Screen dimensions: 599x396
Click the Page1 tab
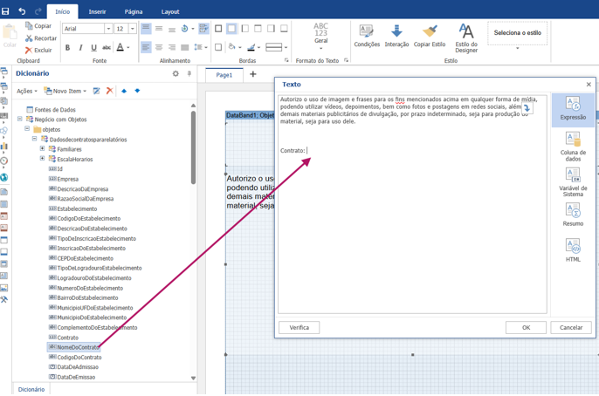point(224,75)
